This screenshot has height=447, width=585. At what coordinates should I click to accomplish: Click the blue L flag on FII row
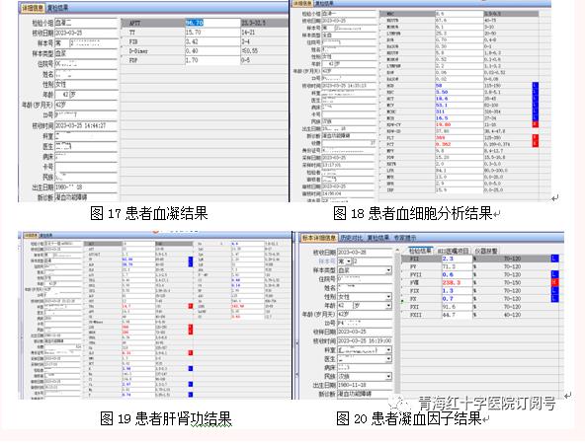tap(554, 259)
